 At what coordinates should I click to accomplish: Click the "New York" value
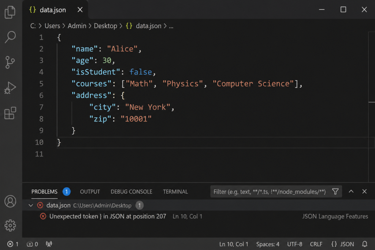(148, 107)
